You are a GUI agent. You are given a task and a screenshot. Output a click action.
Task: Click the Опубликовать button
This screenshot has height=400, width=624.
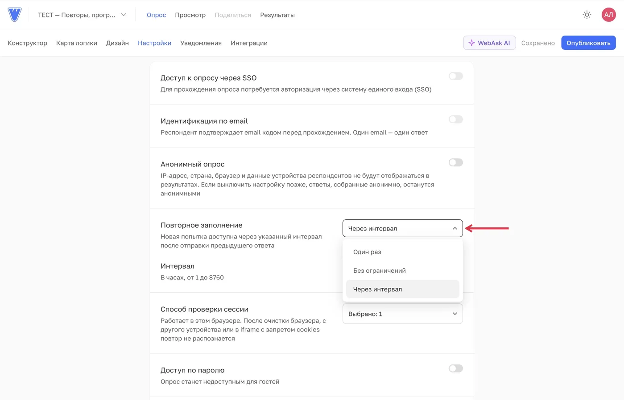[x=588, y=43]
